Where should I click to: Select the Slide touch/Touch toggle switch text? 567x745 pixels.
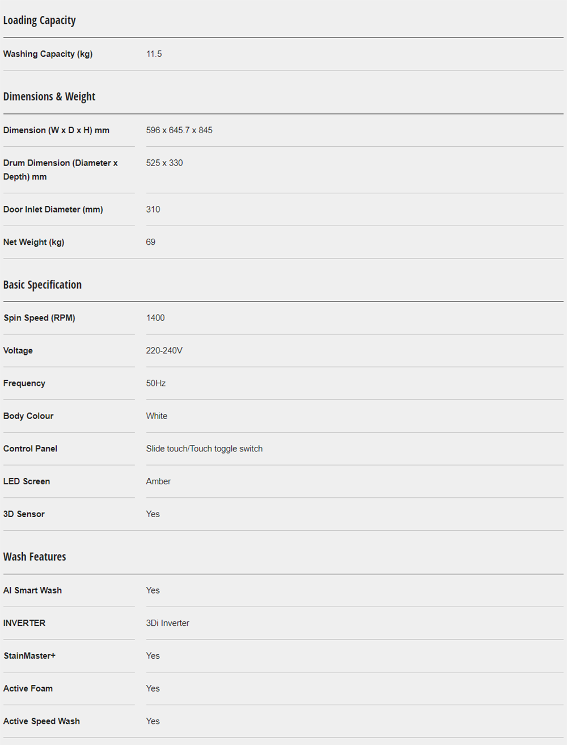204,448
